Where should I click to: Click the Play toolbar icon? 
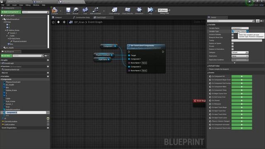[x=150, y=10]
